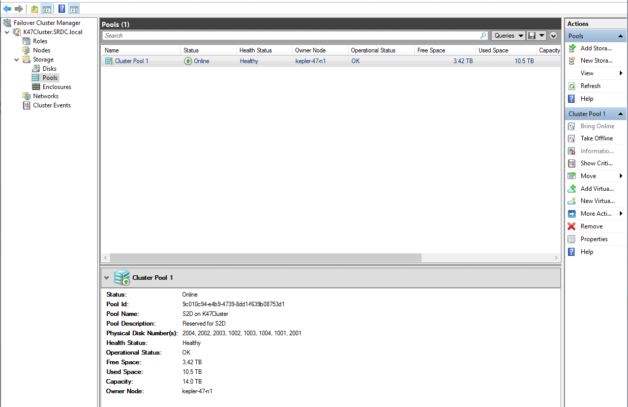This screenshot has width=628, height=407.
Task: Open the Cluster Events tree item
Action: coord(52,105)
